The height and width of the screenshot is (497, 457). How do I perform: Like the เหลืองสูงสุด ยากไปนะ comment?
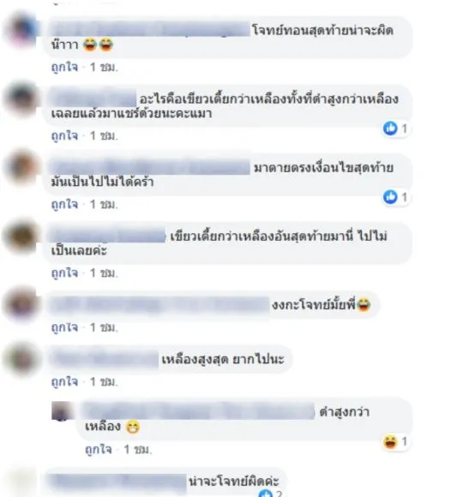point(64,381)
